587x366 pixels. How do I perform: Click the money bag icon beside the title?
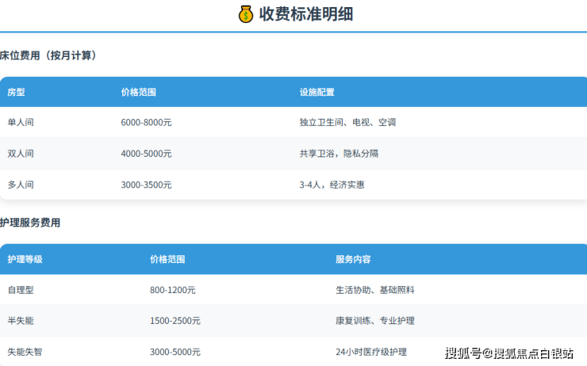tap(246, 14)
